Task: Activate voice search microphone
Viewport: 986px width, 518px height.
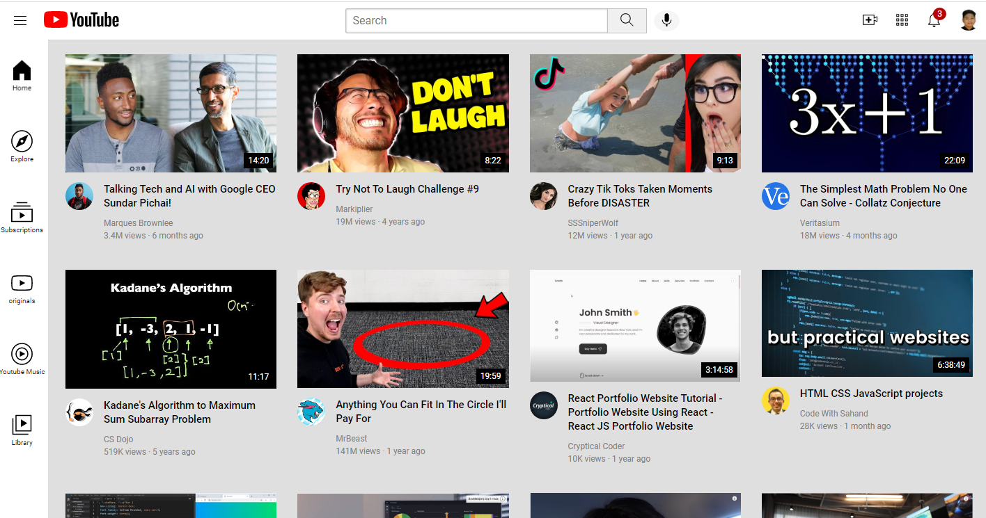Action: point(666,20)
